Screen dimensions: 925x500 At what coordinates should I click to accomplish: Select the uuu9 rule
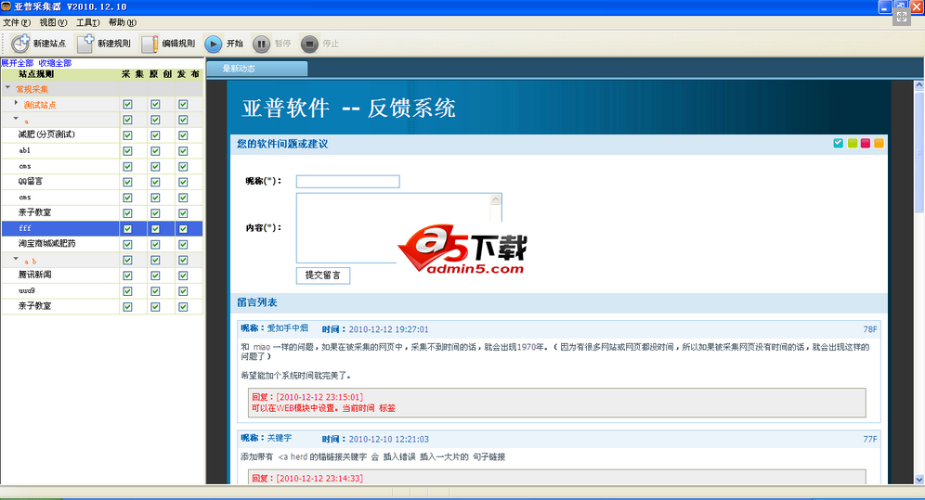pyautogui.click(x=27, y=290)
